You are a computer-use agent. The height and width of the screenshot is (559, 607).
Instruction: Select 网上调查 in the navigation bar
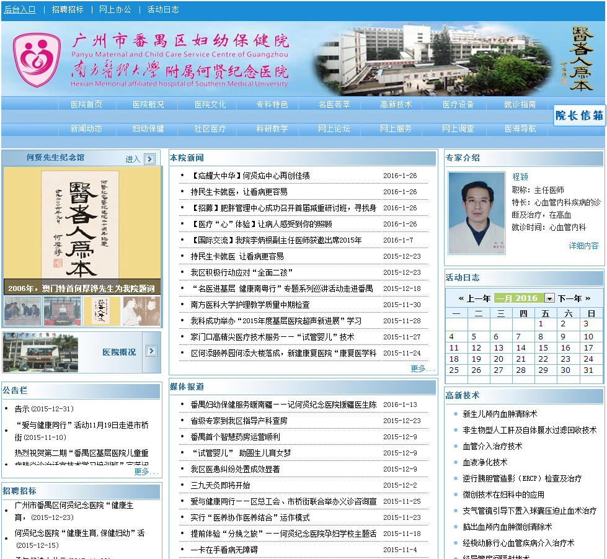(458, 128)
